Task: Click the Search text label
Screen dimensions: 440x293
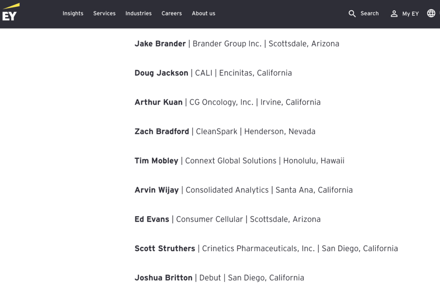Action: [370, 14]
